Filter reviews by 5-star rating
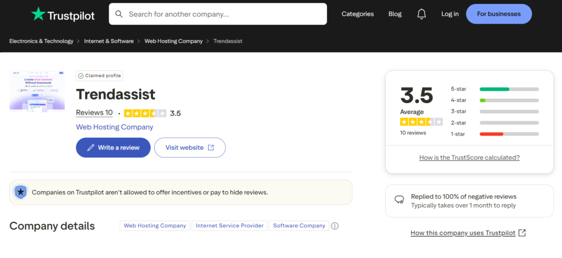 (494, 89)
